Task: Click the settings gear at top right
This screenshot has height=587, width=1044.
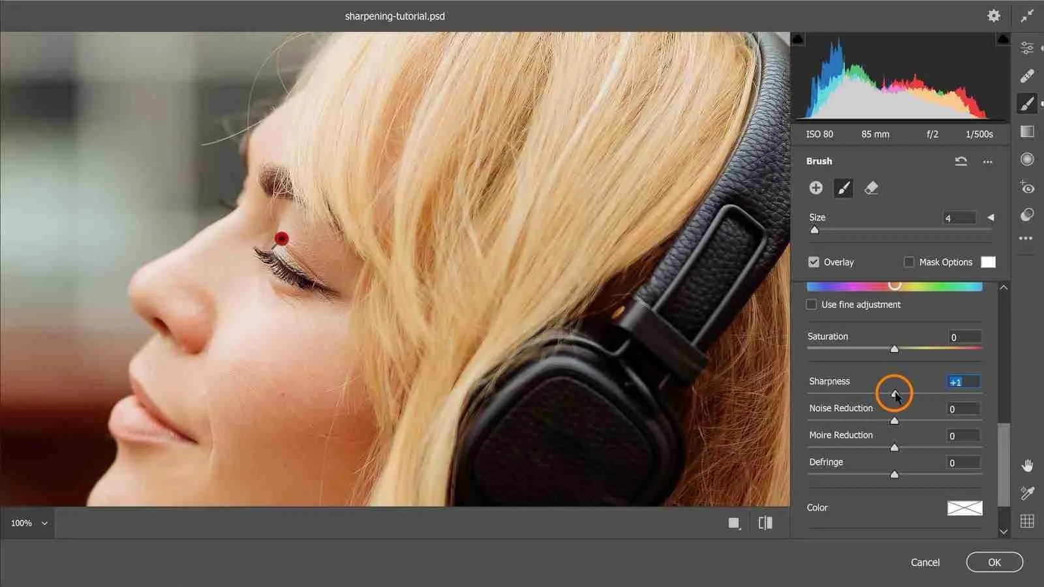Action: [994, 15]
